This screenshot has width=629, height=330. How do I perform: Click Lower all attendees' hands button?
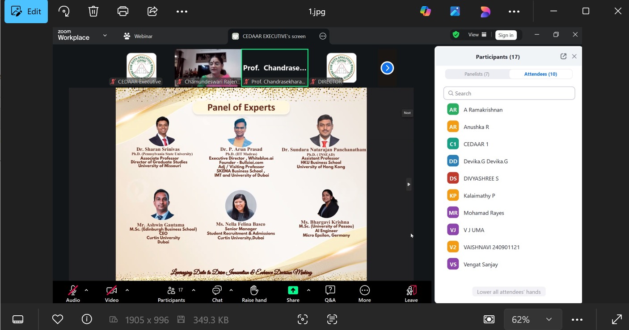pos(509,292)
